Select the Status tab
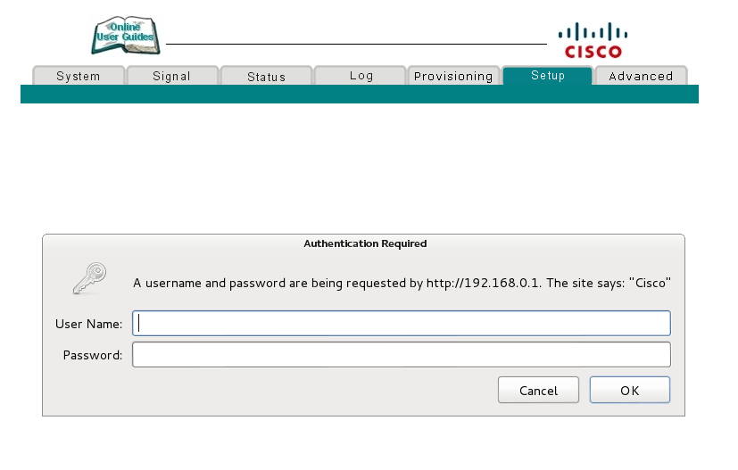738x470 pixels. click(266, 76)
